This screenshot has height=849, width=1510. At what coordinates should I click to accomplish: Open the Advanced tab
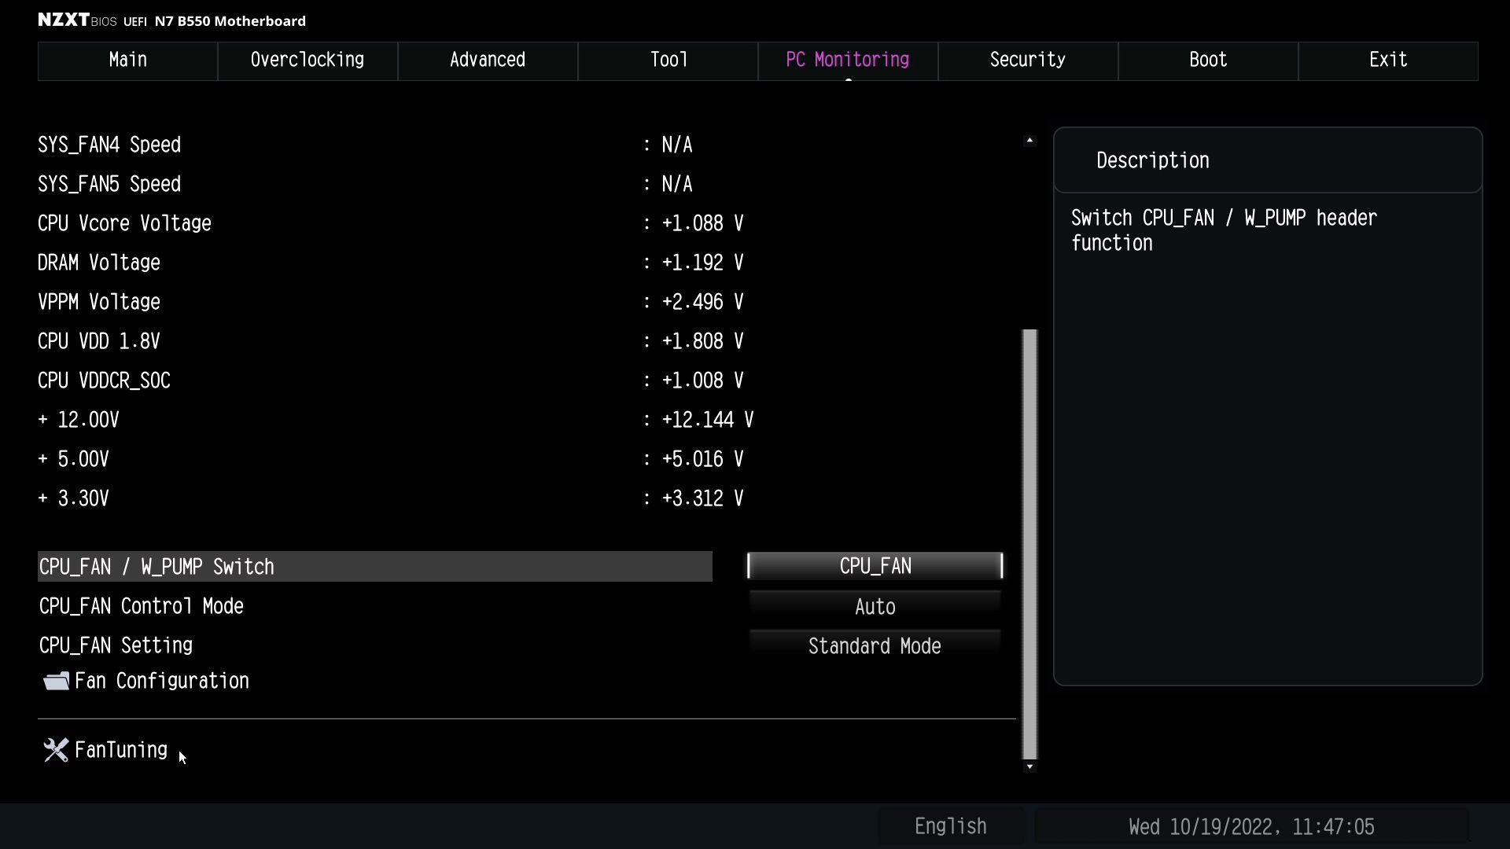point(488,61)
